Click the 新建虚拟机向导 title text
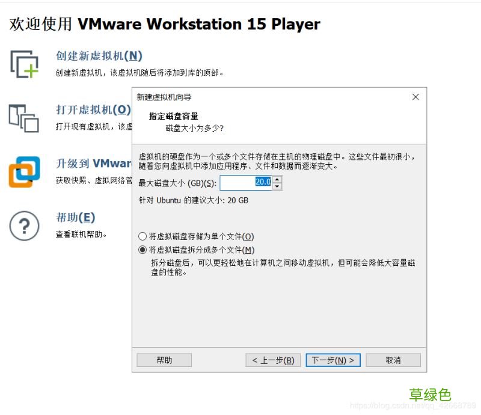 point(164,97)
